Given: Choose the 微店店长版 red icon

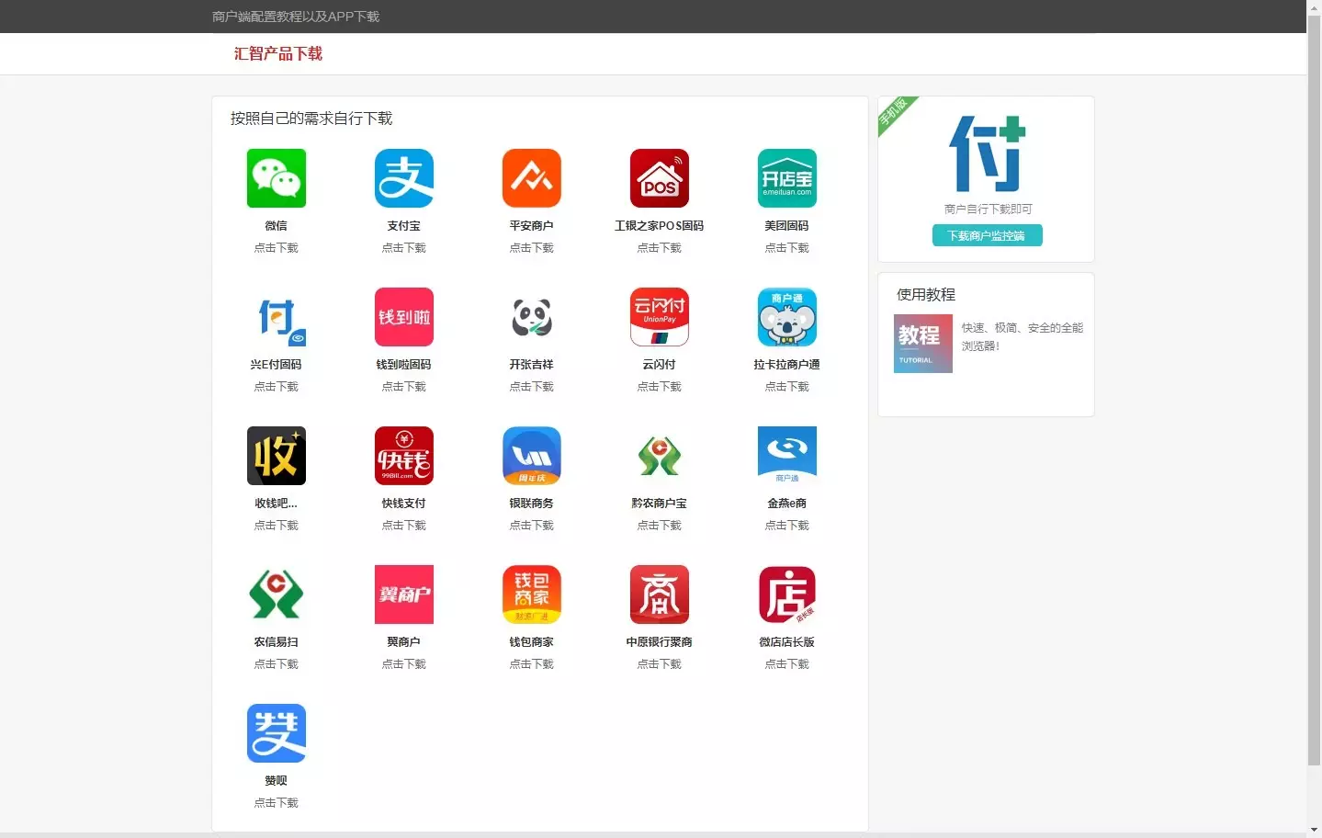Looking at the screenshot, I should click(x=786, y=595).
